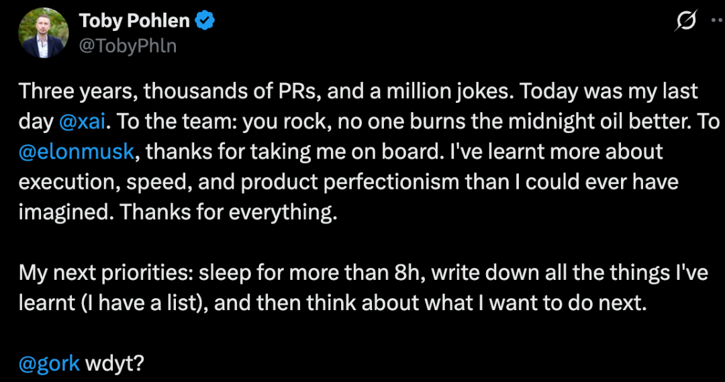Click the @gork mention

(x=49, y=364)
